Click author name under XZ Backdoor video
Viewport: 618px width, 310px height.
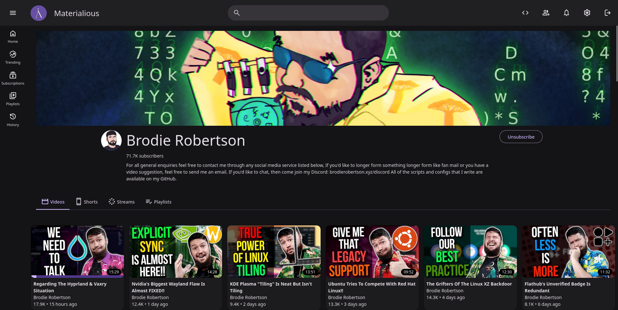click(x=445, y=291)
